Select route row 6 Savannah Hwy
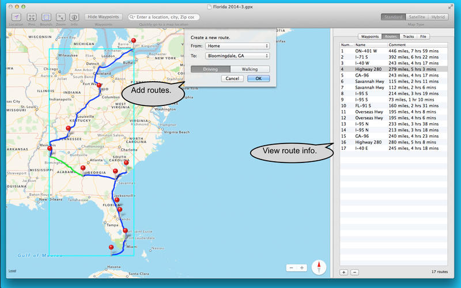Image resolution: width=461 pixels, height=288 pixels. [394, 81]
